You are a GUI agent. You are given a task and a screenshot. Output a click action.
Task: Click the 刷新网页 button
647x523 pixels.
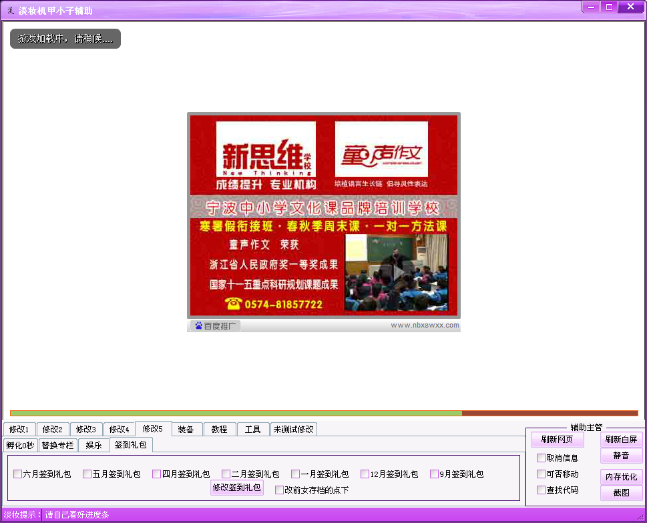[x=557, y=440]
